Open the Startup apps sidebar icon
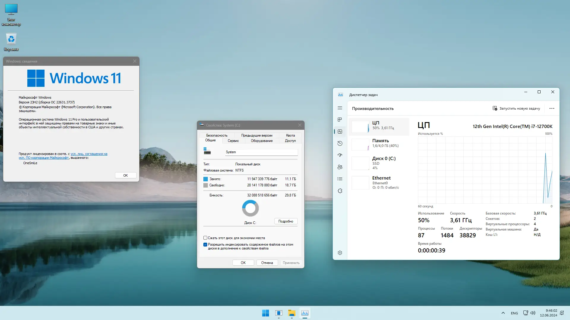The height and width of the screenshot is (320, 570). (340, 155)
